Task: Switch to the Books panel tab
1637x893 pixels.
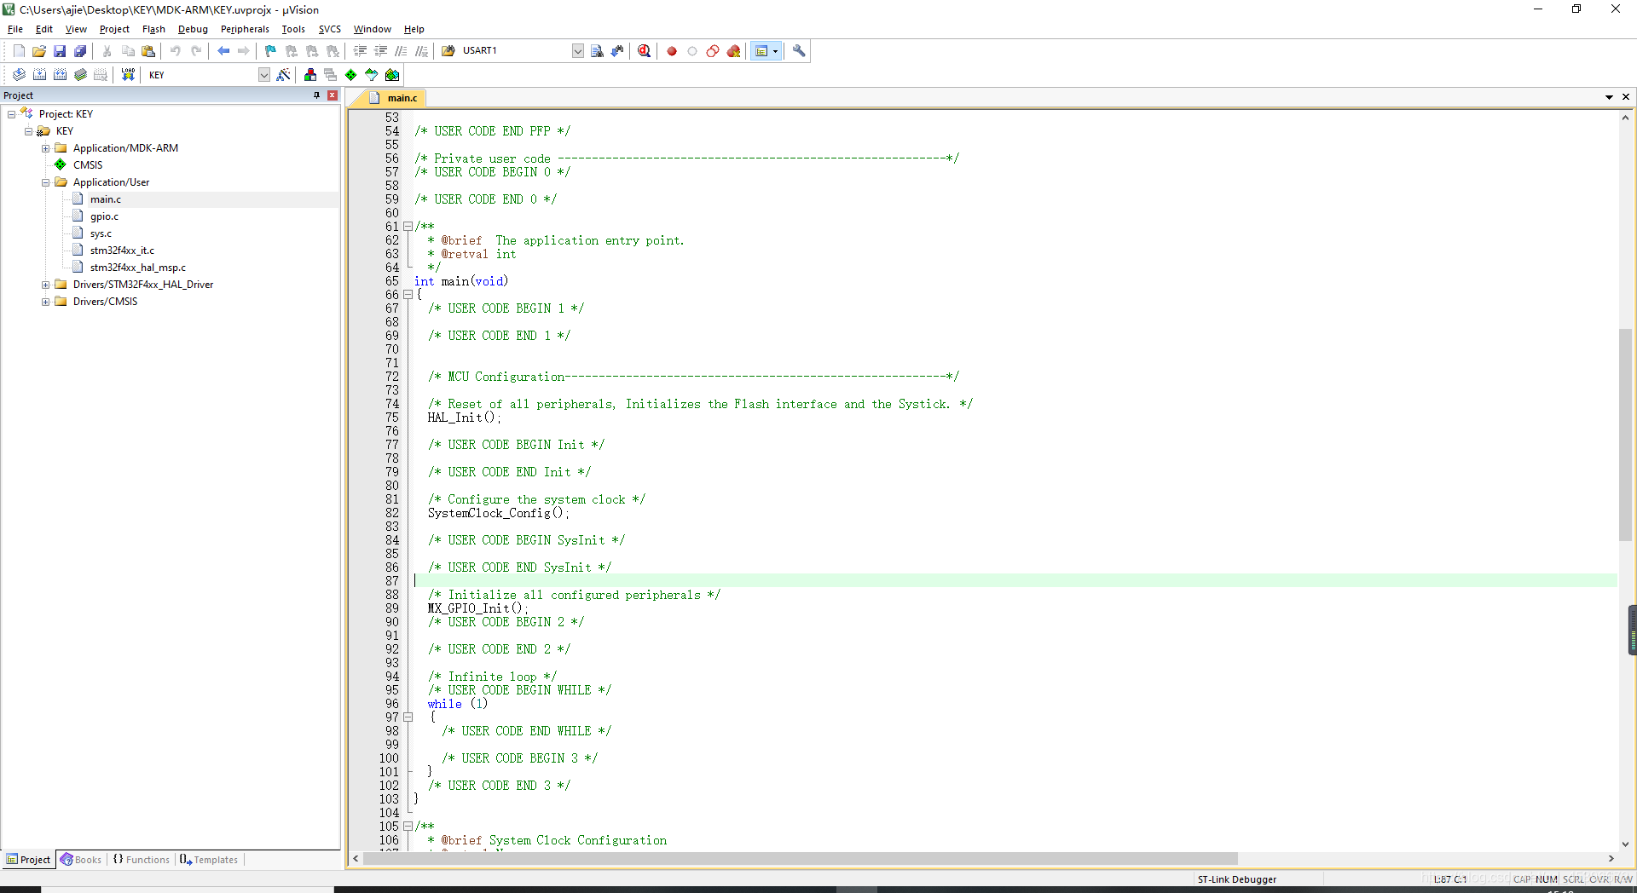Action: click(81, 860)
